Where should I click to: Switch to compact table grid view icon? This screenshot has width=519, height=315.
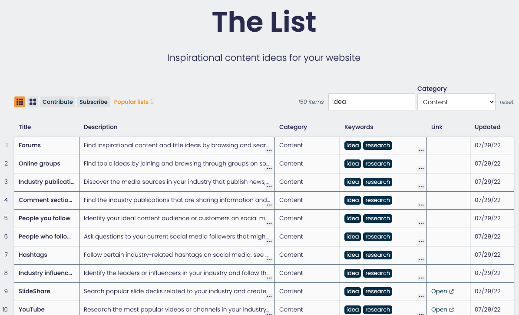[x=20, y=102]
